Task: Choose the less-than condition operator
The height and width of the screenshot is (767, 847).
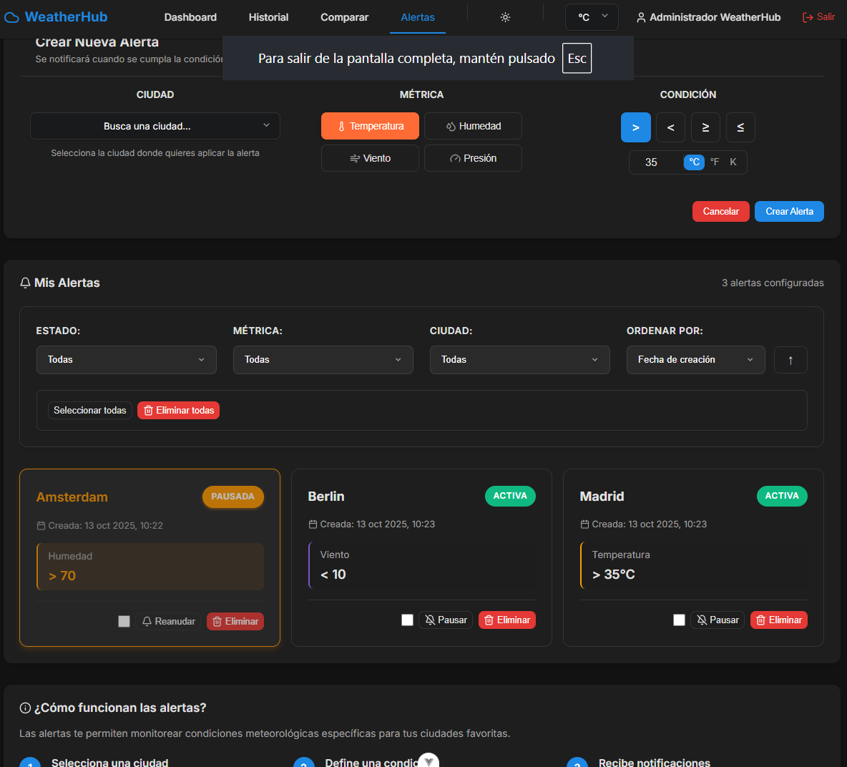Action: tap(670, 127)
